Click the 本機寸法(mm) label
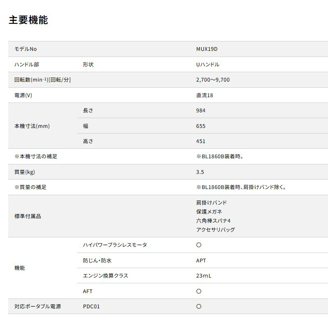This screenshot has height=328, width=328. [x=32, y=126]
